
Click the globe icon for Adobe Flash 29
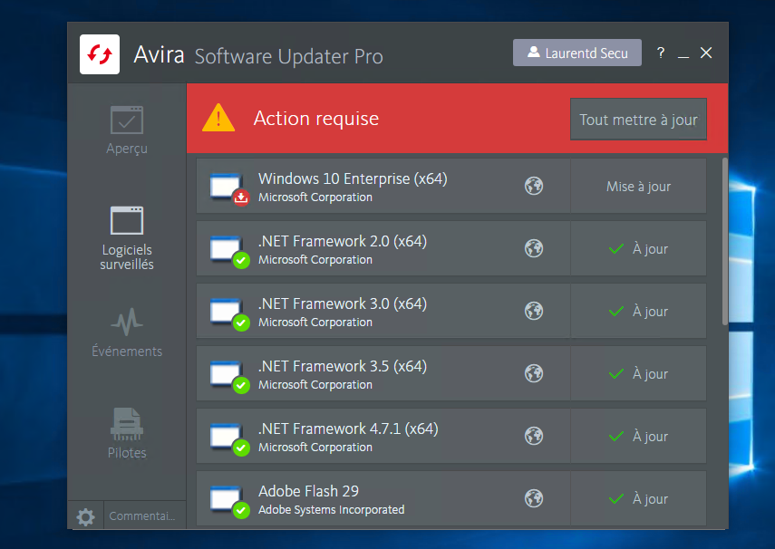click(x=534, y=498)
